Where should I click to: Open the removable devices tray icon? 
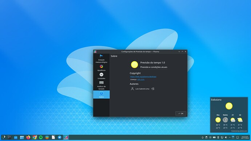218,137
